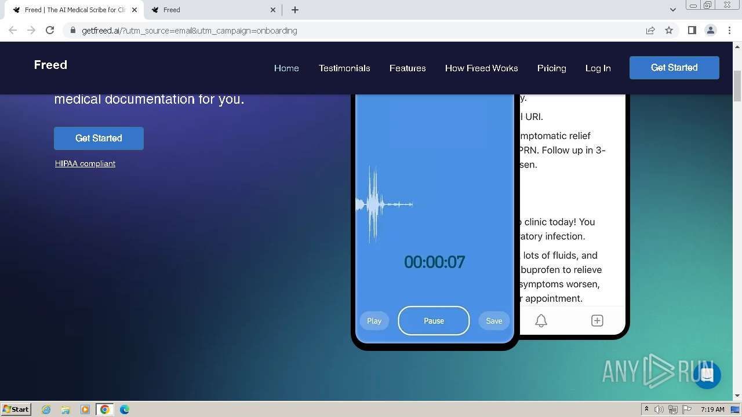
Task: Open Internet Explorer from the taskbar
Action: pos(46,409)
